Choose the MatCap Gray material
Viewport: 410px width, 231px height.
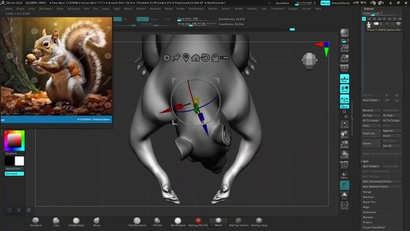coord(259,221)
